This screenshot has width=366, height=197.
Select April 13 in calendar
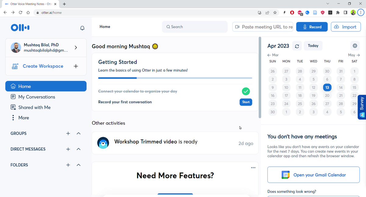pos(327,87)
